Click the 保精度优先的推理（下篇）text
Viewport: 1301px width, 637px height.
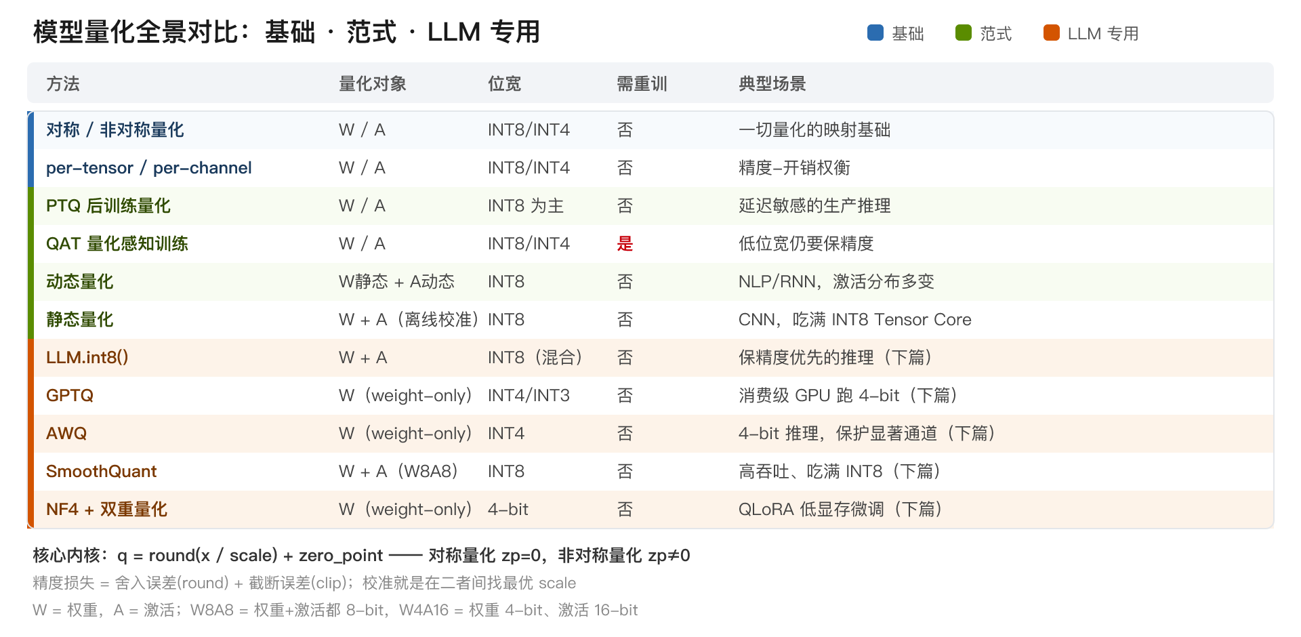click(x=835, y=357)
